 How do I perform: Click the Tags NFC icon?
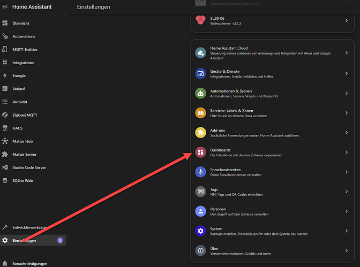coord(200,191)
